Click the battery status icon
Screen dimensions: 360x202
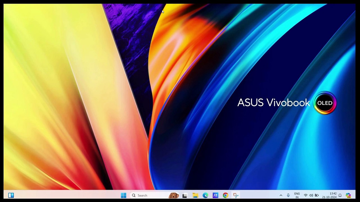(x=317, y=196)
